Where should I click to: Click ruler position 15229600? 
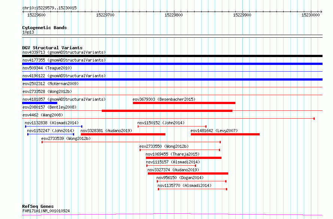point(36,15)
